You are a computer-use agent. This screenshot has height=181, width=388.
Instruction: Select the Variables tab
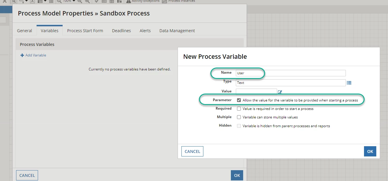coord(49,30)
